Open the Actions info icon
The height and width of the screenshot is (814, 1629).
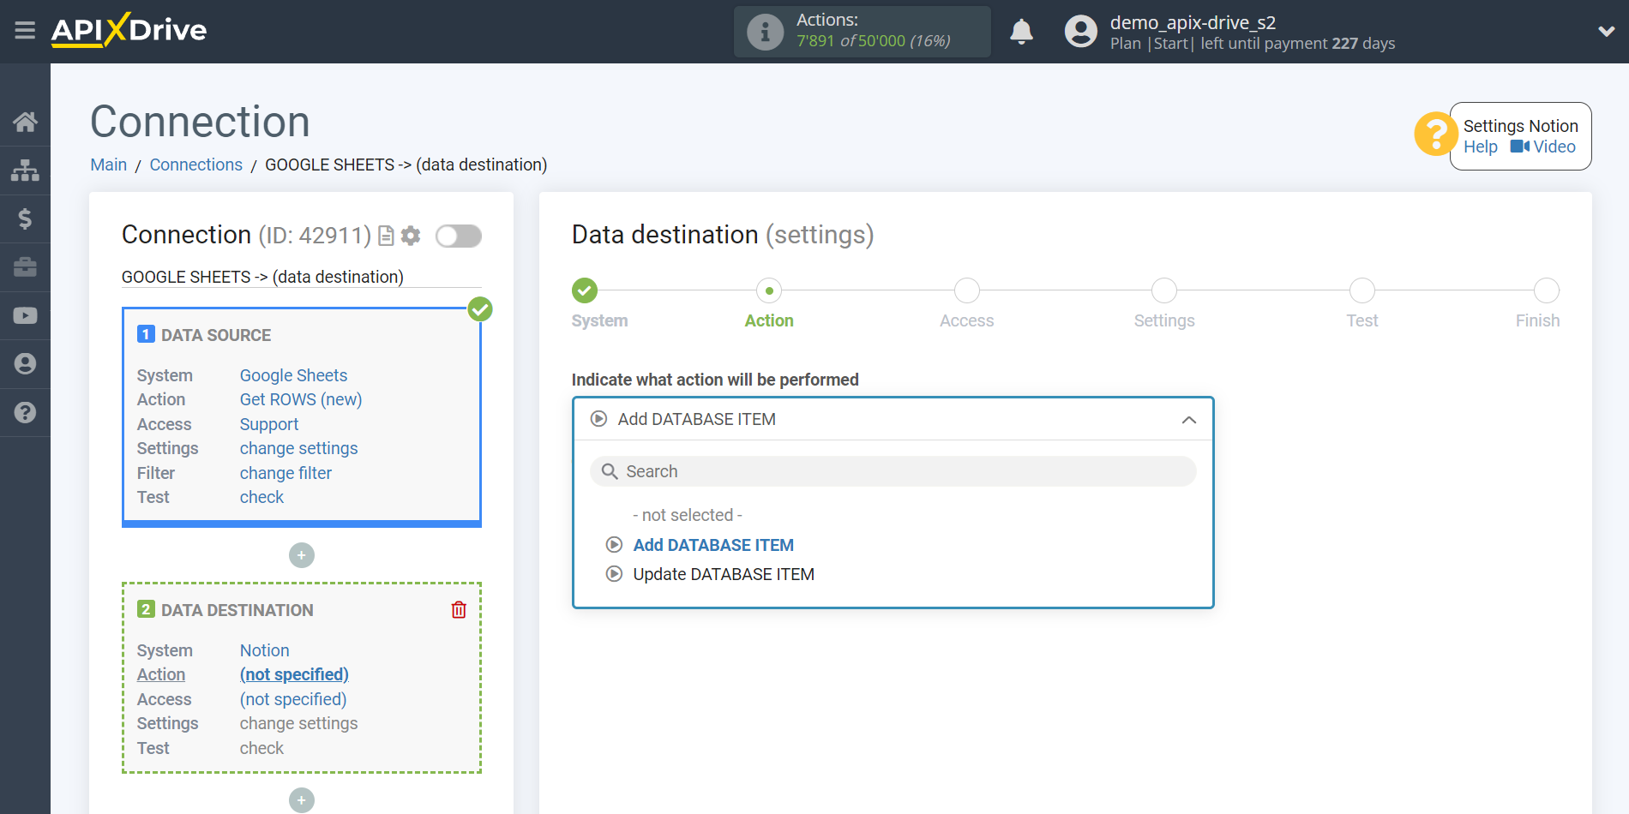pos(765,32)
